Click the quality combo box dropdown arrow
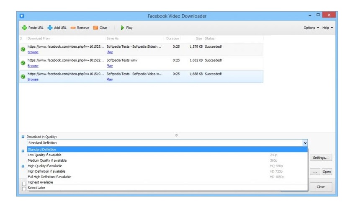Image resolution: width=353 pixels, height=212 pixels. click(x=305, y=143)
